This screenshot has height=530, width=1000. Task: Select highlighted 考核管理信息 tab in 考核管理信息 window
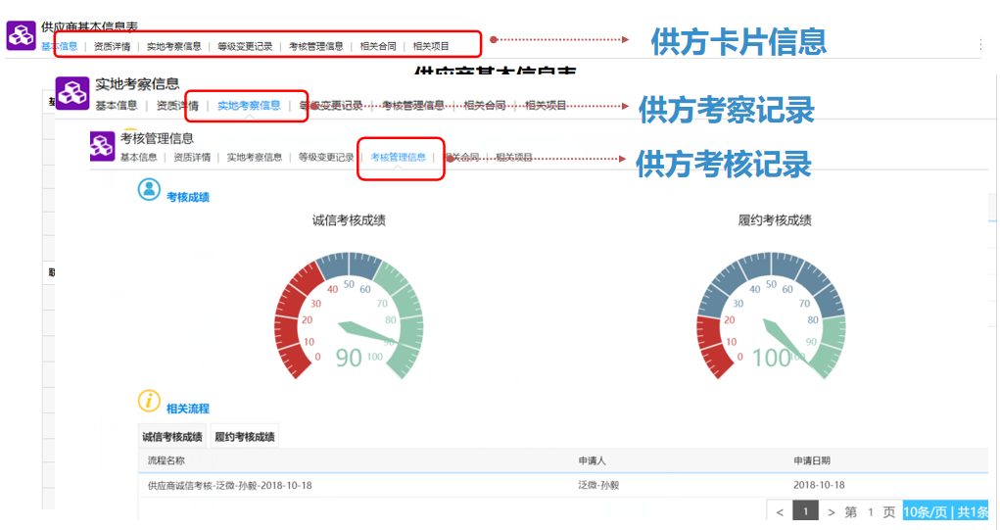(x=398, y=157)
